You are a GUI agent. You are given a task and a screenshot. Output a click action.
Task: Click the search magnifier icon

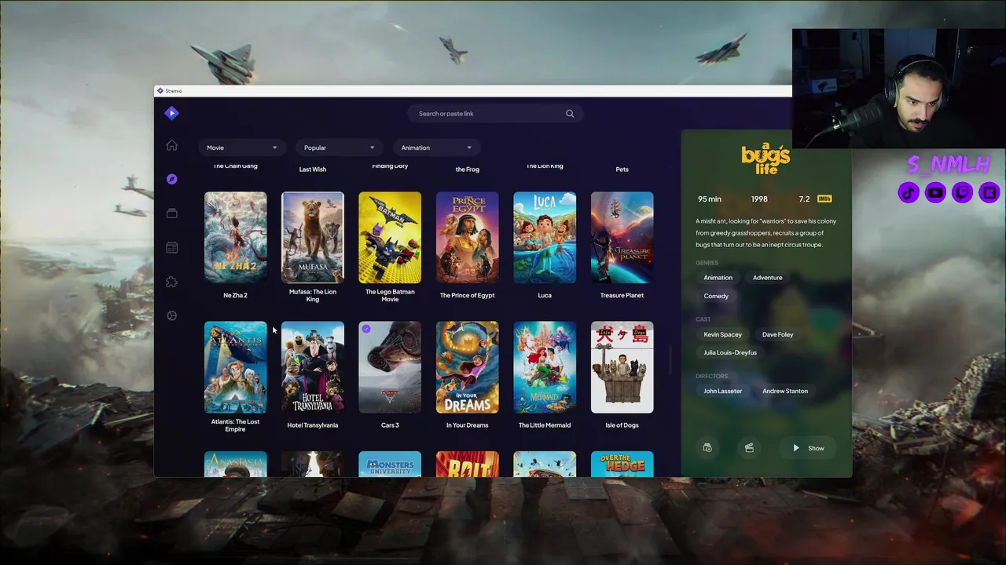coord(570,114)
